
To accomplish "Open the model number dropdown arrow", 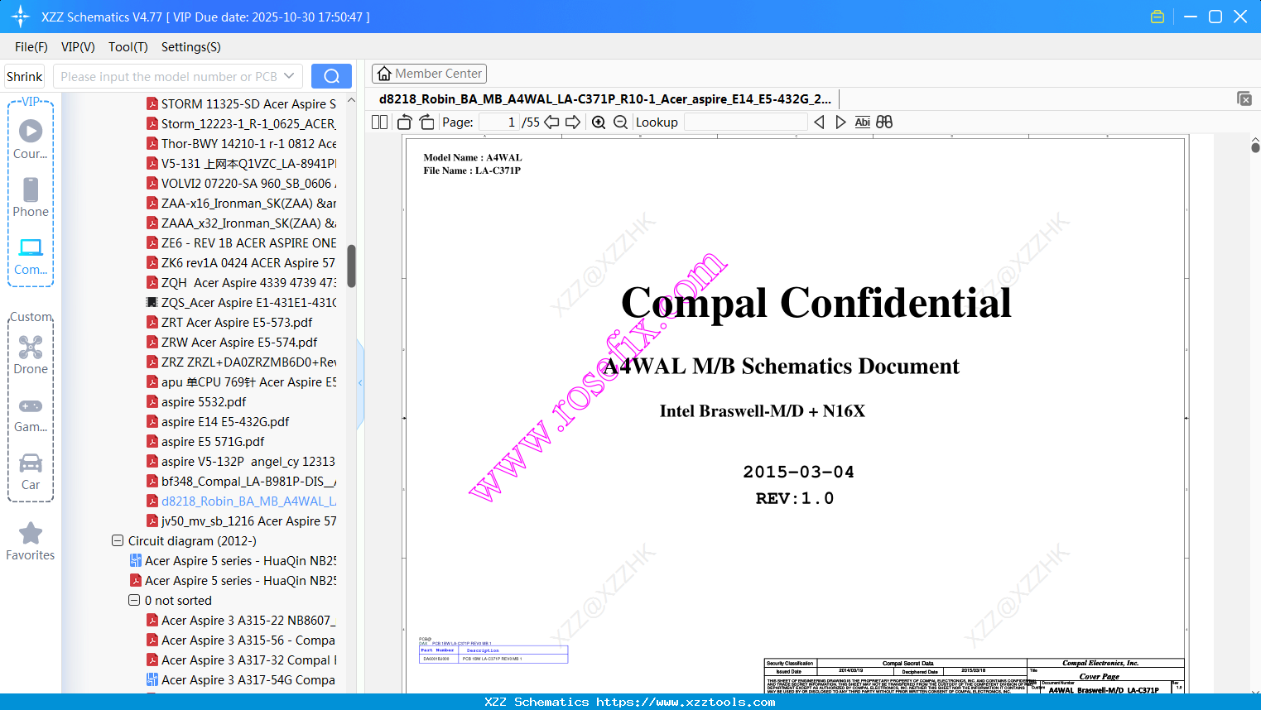I will (289, 76).
